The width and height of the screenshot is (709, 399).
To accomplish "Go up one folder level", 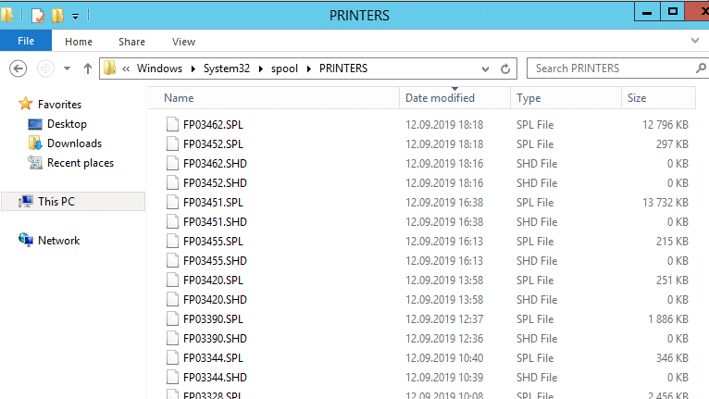I will click(88, 69).
